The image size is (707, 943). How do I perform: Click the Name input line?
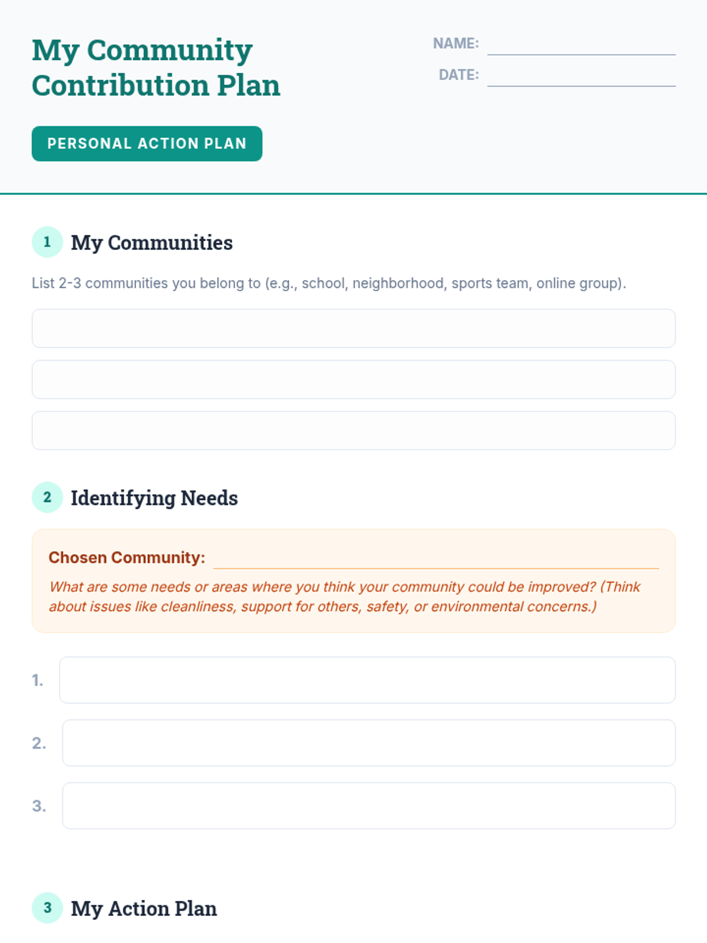click(x=581, y=45)
